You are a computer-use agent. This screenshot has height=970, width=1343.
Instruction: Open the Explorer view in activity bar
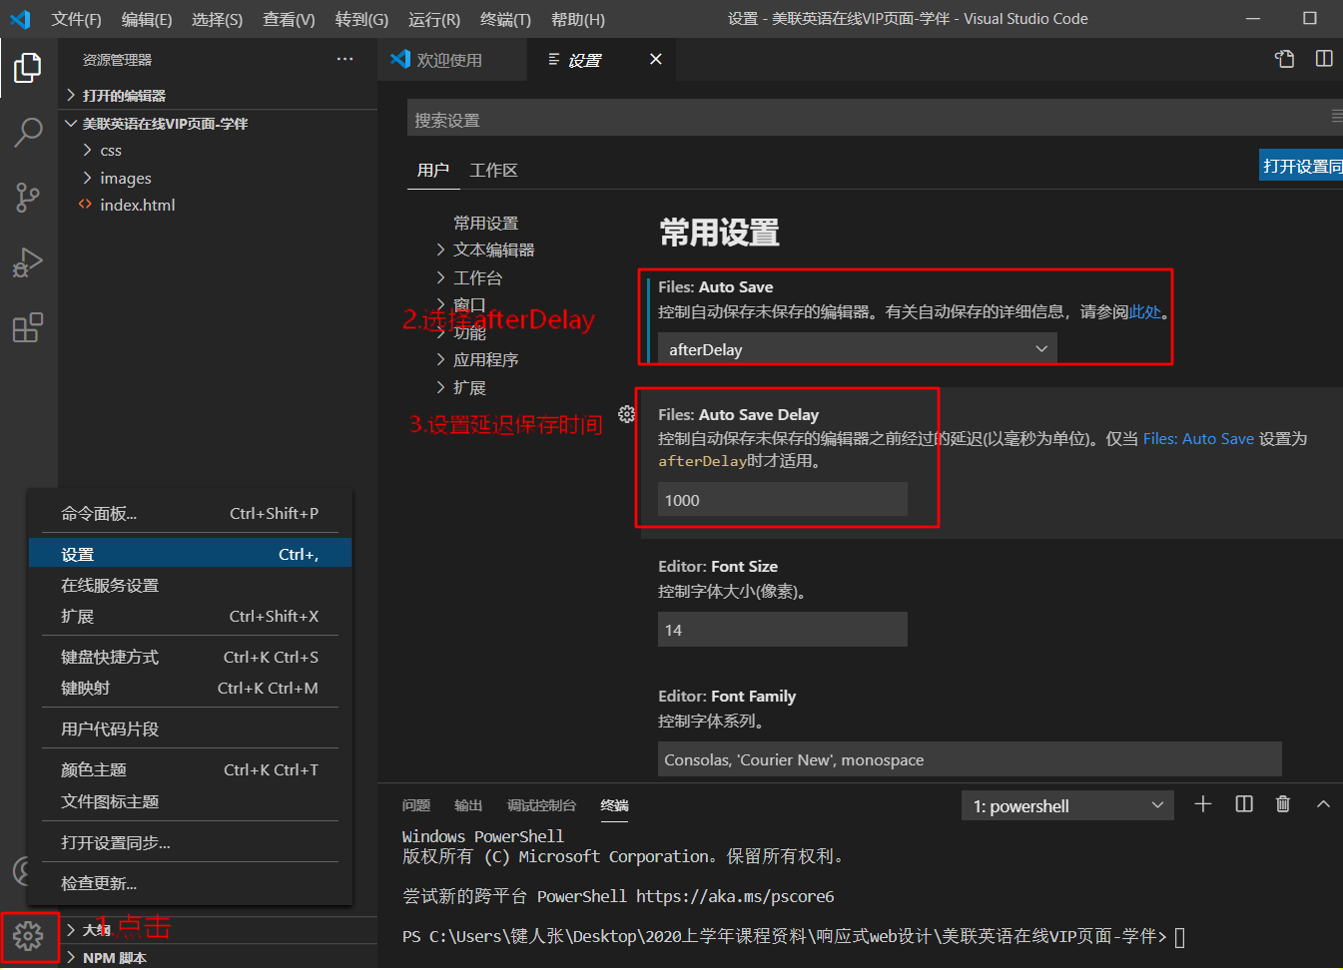point(27,68)
